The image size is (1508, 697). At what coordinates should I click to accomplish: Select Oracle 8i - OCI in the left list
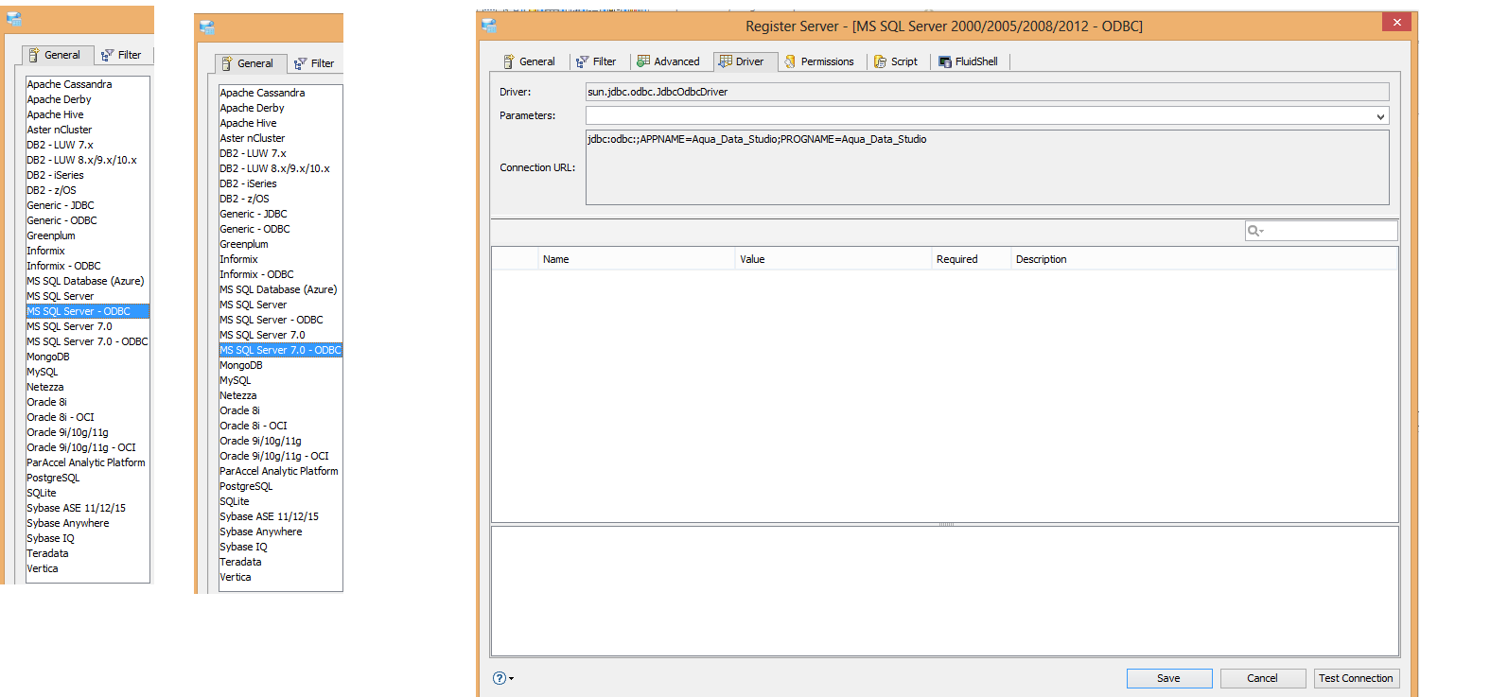(87, 417)
